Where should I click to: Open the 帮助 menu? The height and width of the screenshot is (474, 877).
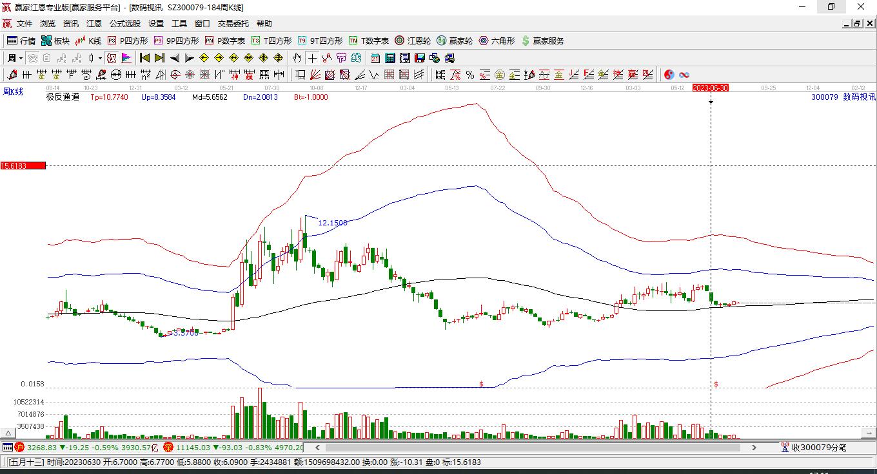point(264,24)
